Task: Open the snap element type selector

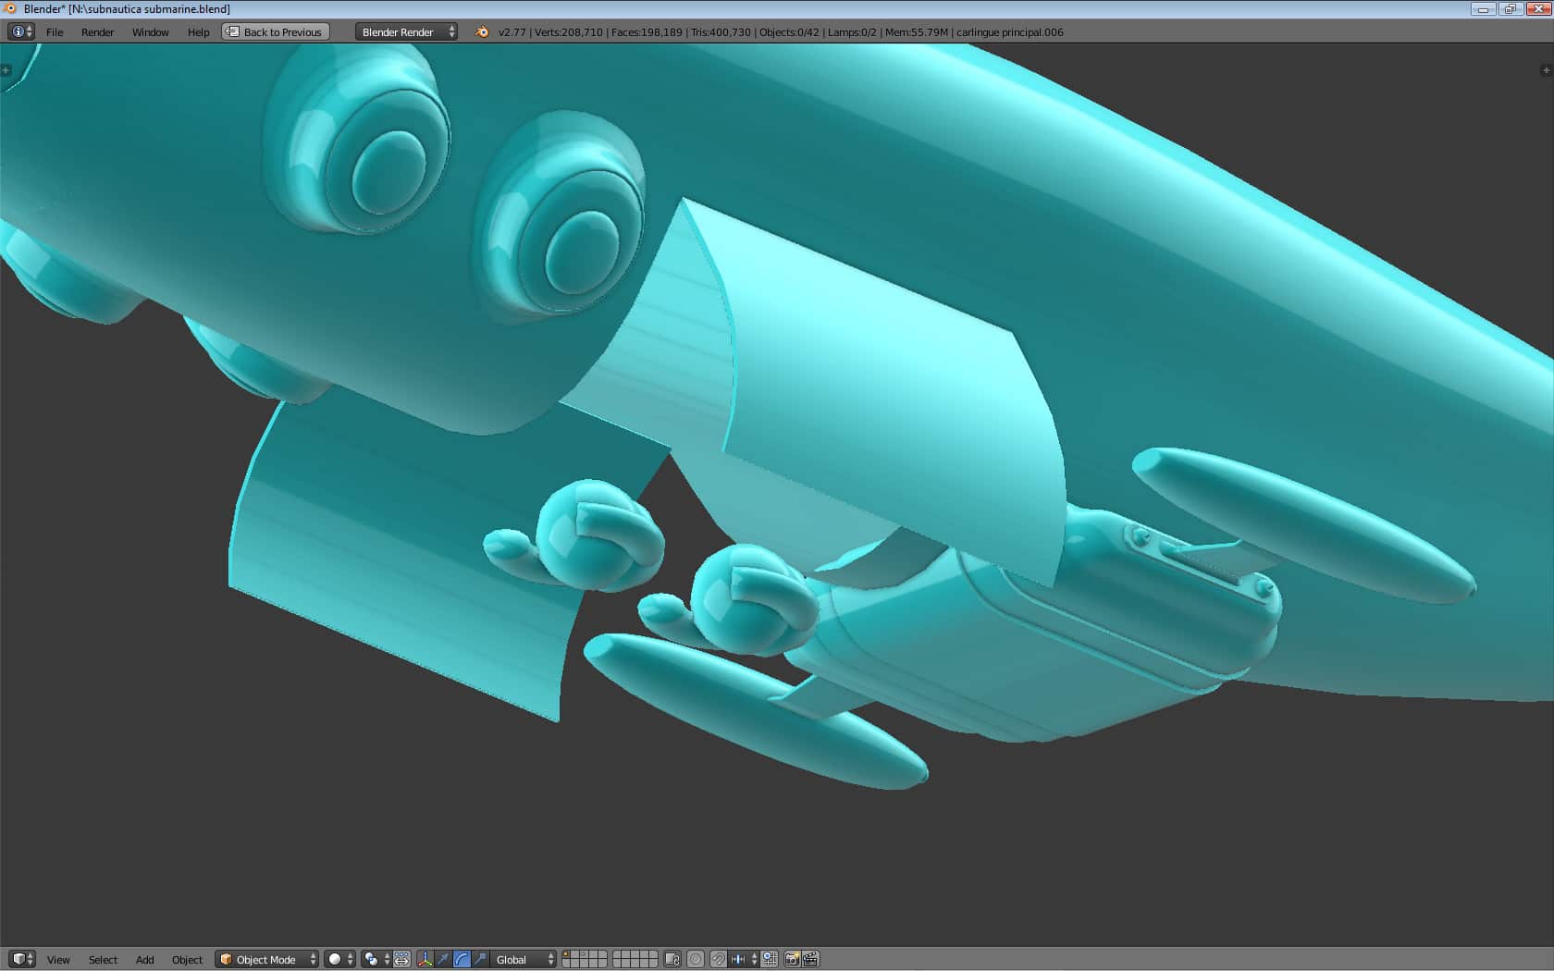Action: [744, 959]
